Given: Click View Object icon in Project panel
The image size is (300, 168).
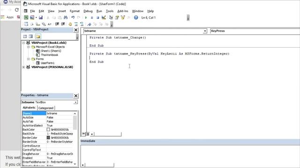Looking at the screenshot, I should 31,36.
